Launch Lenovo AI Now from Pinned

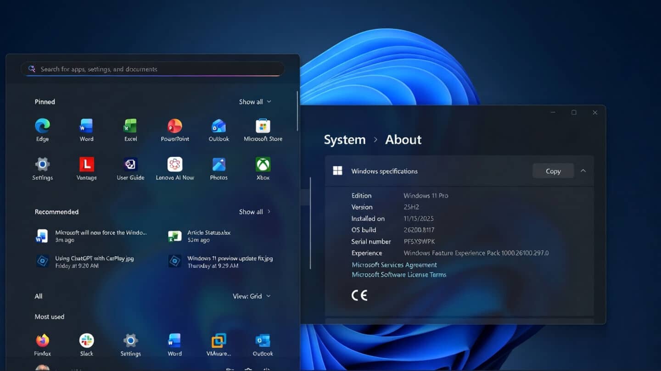tap(175, 169)
